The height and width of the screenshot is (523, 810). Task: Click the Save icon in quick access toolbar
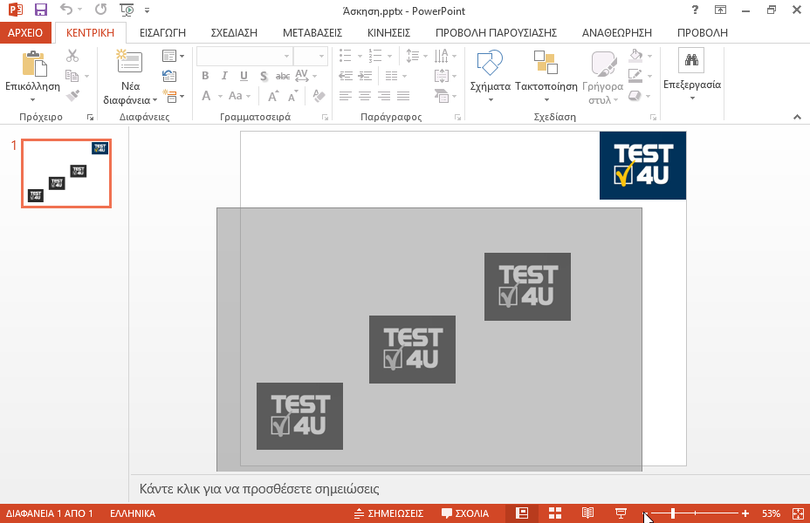click(x=40, y=10)
